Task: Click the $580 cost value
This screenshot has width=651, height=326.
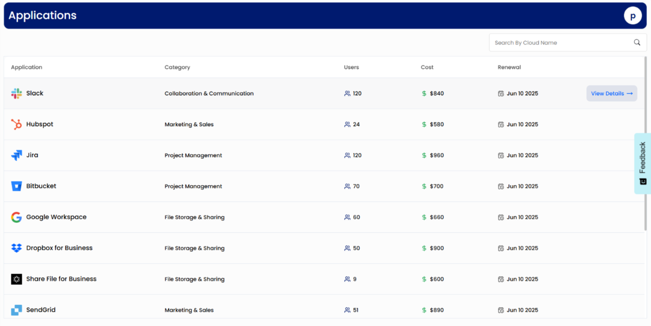Action: pyautogui.click(x=437, y=125)
